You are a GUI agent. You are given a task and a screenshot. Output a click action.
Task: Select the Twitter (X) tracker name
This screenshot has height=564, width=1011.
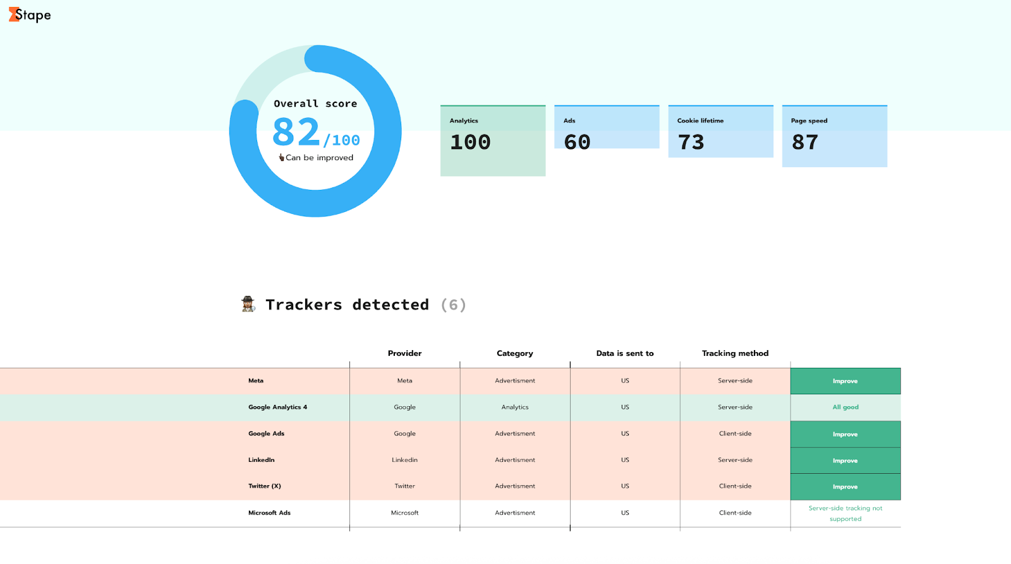click(x=264, y=486)
